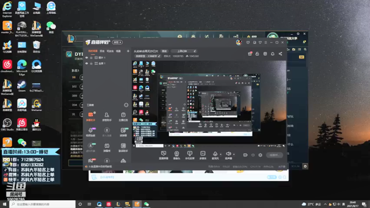Add a screen capture source
This screenshot has height=208, width=370.
coord(163,155)
